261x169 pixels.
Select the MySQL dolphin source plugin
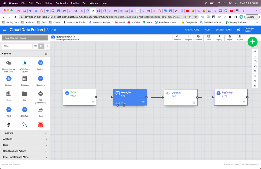click(25, 125)
